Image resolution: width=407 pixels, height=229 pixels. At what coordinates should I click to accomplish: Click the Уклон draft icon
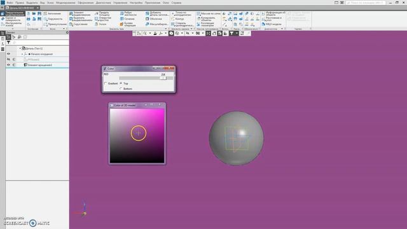tap(96, 24)
